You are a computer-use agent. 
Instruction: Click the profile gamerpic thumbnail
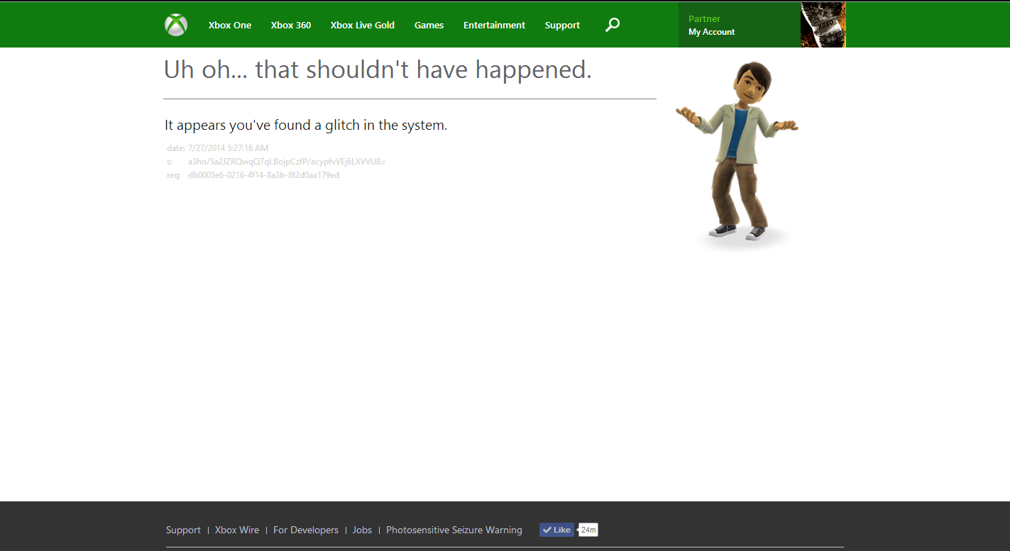pos(823,25)
